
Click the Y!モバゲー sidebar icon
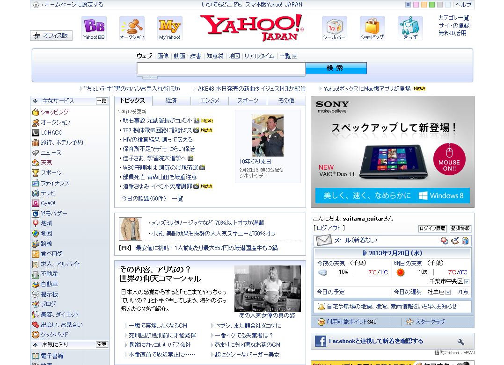point(36,214)
